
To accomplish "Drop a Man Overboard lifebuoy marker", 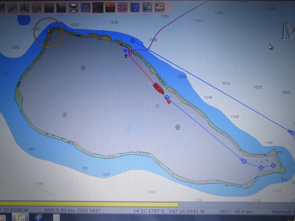I will (122, 8).
